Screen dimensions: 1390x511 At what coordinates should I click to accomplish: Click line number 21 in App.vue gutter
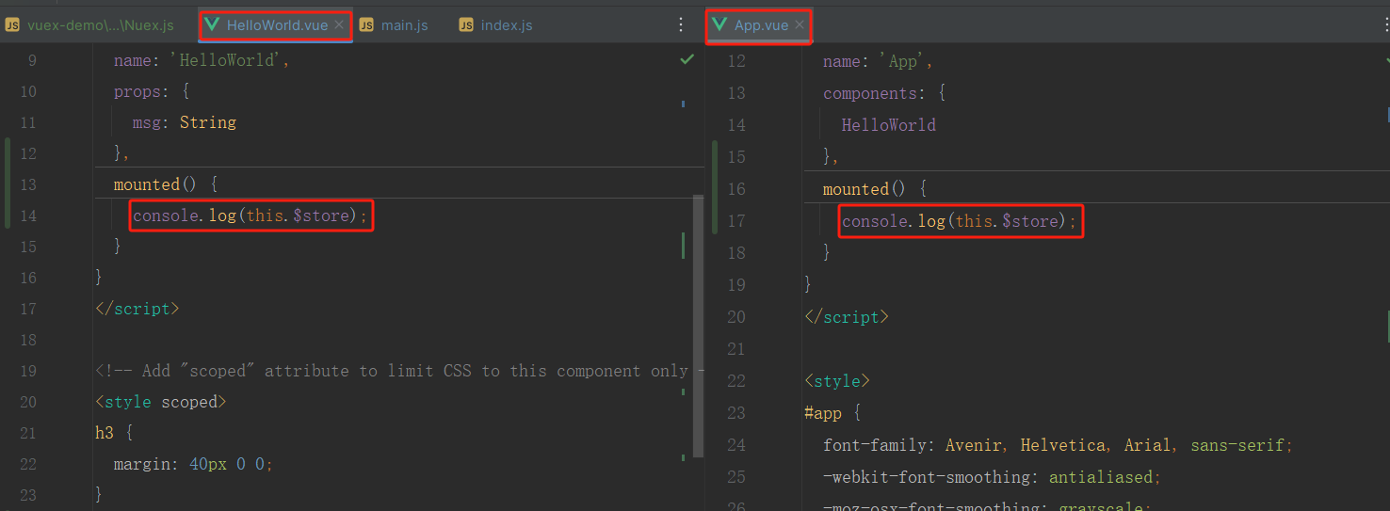[x=736, y=349]
